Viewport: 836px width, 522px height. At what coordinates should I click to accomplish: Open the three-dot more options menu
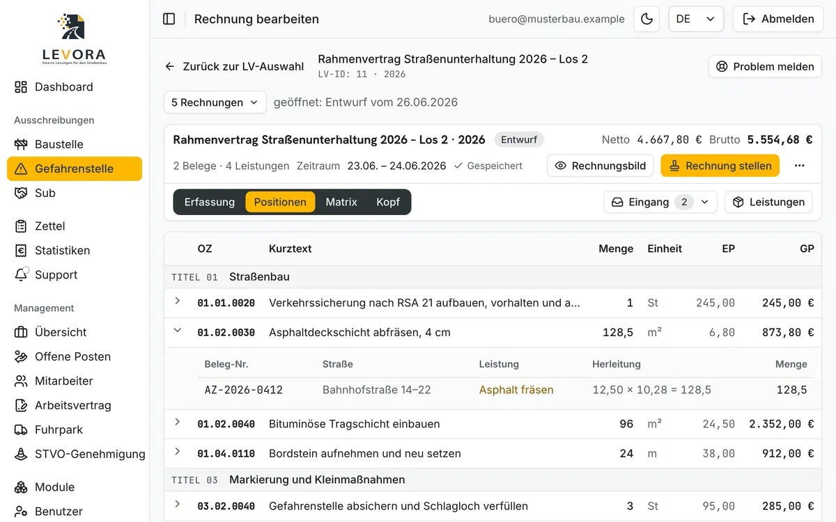click(x=799, y=166)
